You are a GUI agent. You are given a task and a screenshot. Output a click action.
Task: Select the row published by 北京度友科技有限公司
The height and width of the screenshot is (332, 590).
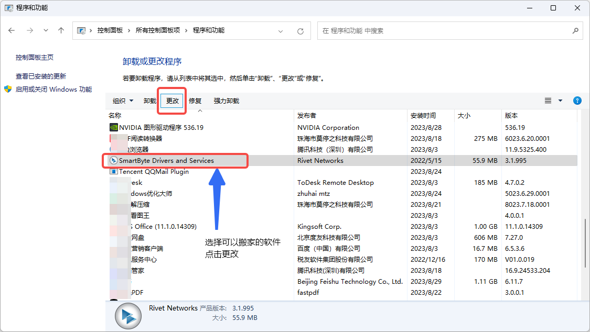(x=341, y=237)
